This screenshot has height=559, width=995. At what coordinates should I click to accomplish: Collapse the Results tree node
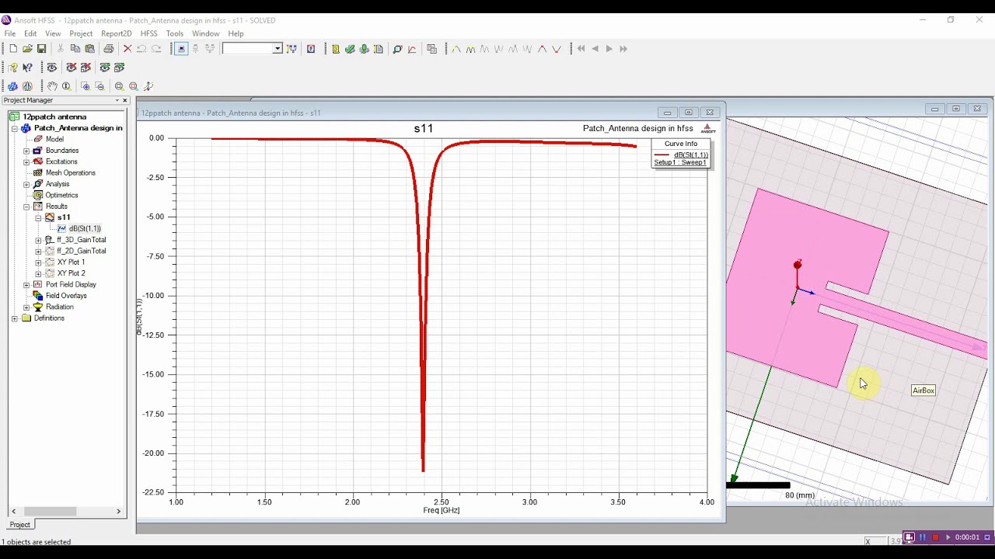26,207
